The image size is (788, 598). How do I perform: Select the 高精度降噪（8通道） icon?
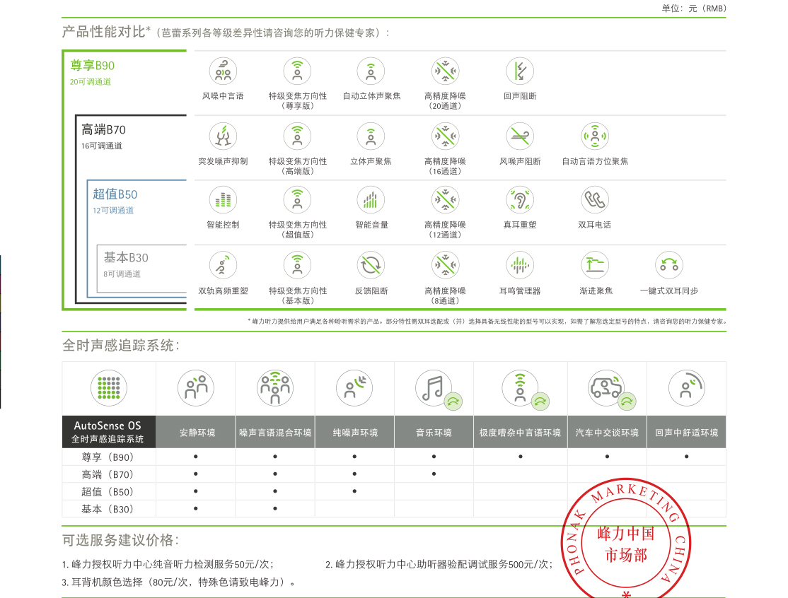click(x=445, y=265)
